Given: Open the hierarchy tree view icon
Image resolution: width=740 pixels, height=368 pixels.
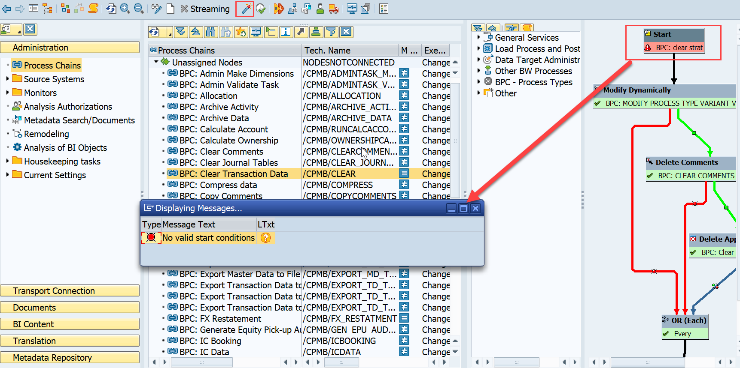Looking at the screenshot, I should click(x=47, y=9).
